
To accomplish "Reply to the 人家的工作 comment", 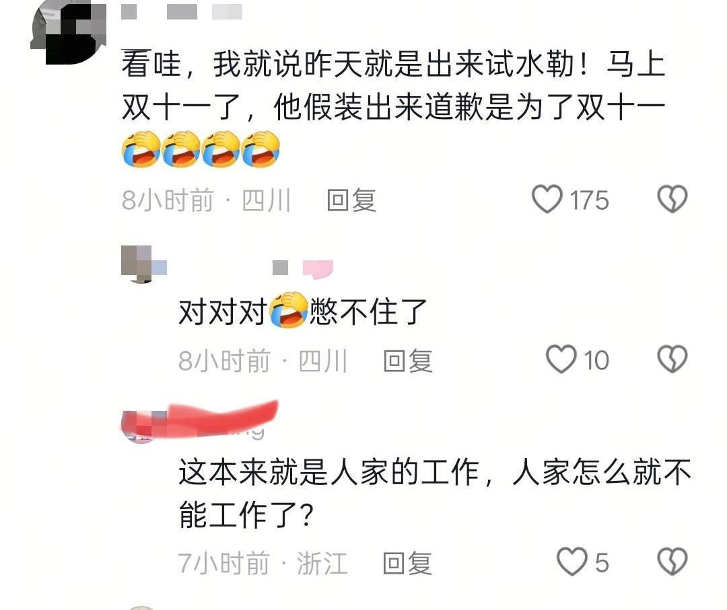I will (x=407, y=563).
